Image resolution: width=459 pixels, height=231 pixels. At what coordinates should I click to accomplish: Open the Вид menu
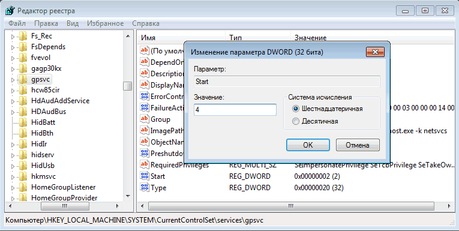point(73,23)
